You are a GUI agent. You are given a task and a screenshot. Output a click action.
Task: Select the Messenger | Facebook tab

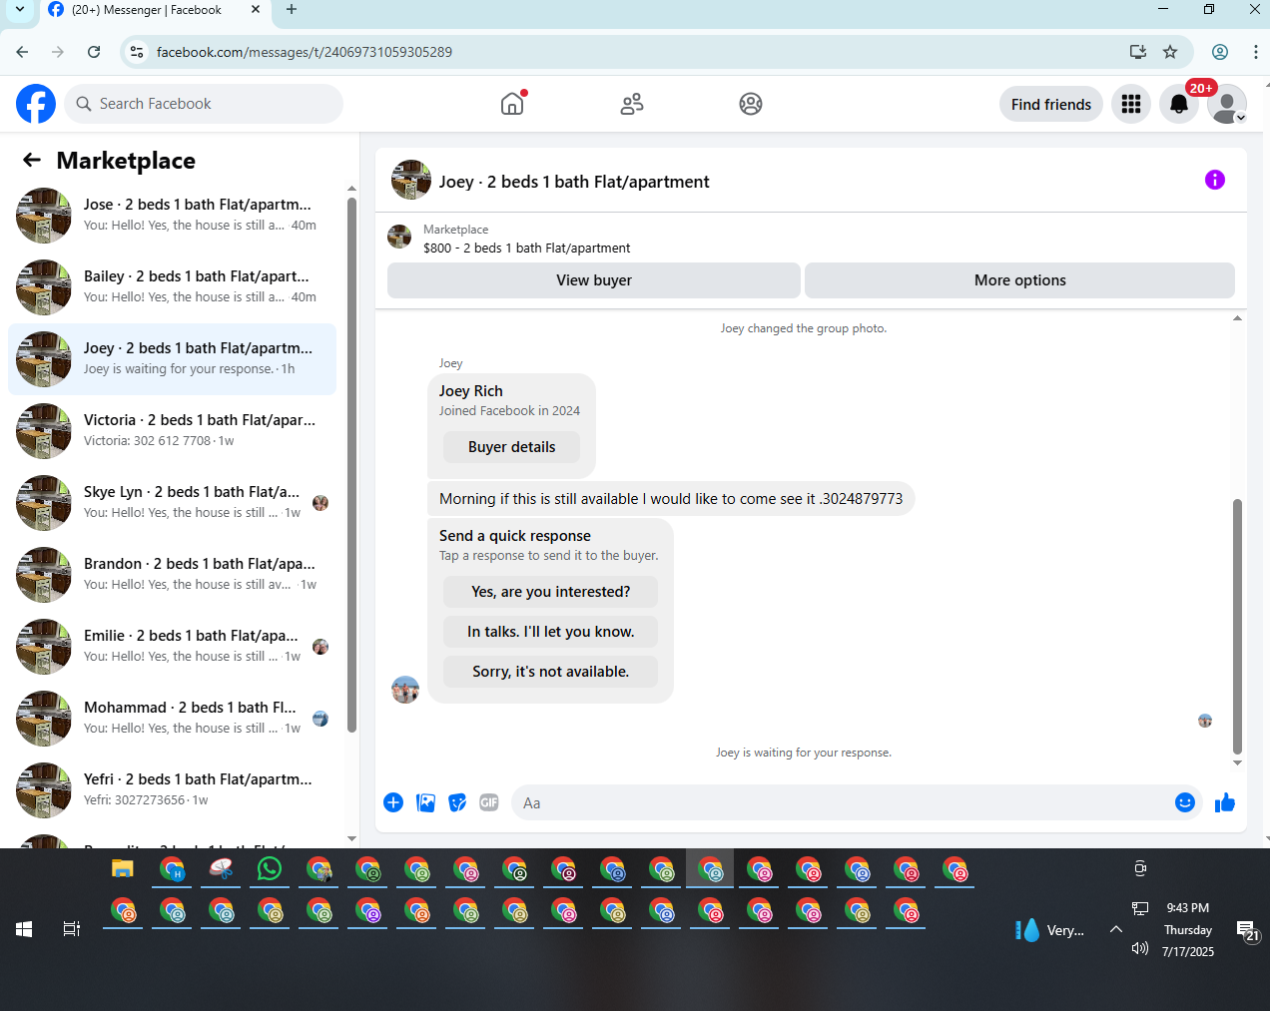pyautogui.click(x=154, y=10)
